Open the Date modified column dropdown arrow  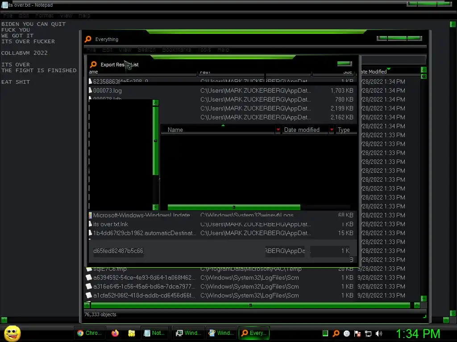[332, 130]
